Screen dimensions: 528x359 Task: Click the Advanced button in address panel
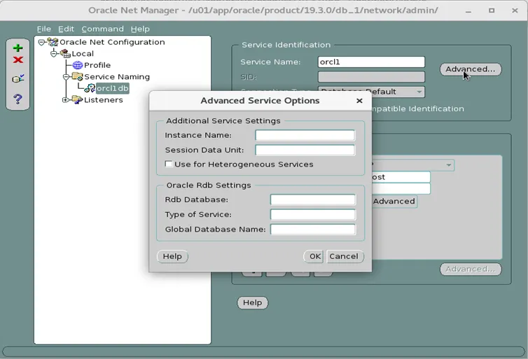pos(394,202)
